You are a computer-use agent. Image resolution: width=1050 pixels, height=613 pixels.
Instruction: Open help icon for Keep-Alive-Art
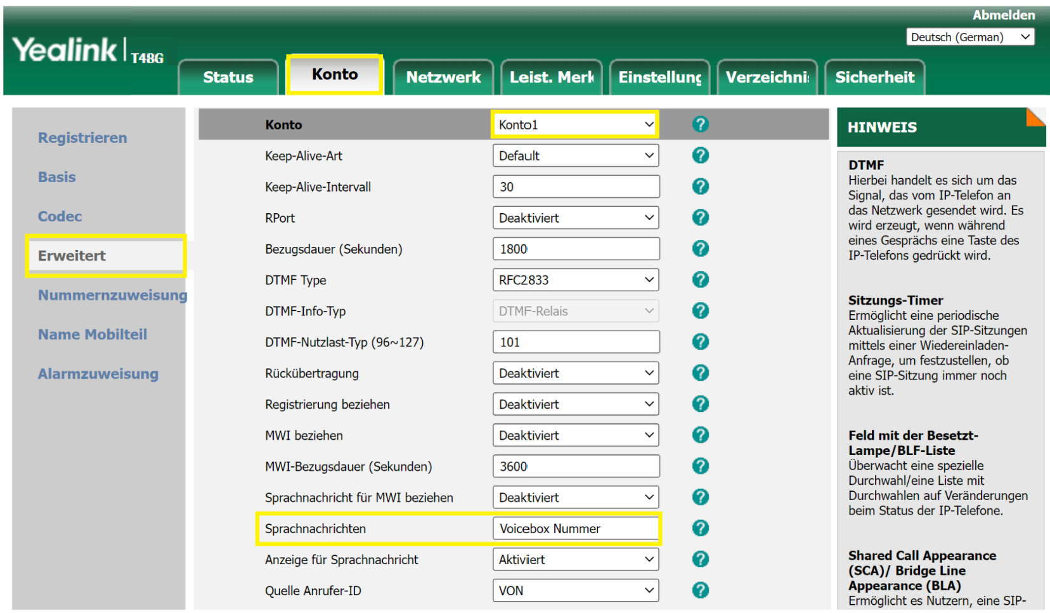[700, 155]
